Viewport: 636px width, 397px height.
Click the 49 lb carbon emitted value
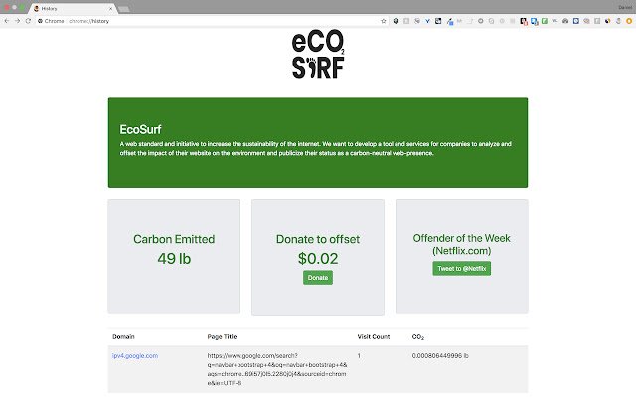point(174,258)
